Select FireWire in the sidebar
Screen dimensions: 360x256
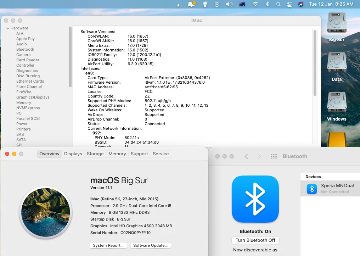point(24,92)
